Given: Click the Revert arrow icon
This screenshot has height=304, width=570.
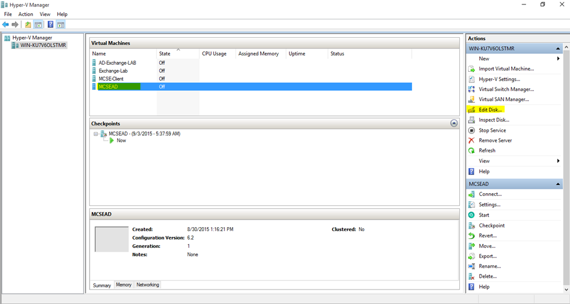Looking at the screenshot, I should coord(471,236).
